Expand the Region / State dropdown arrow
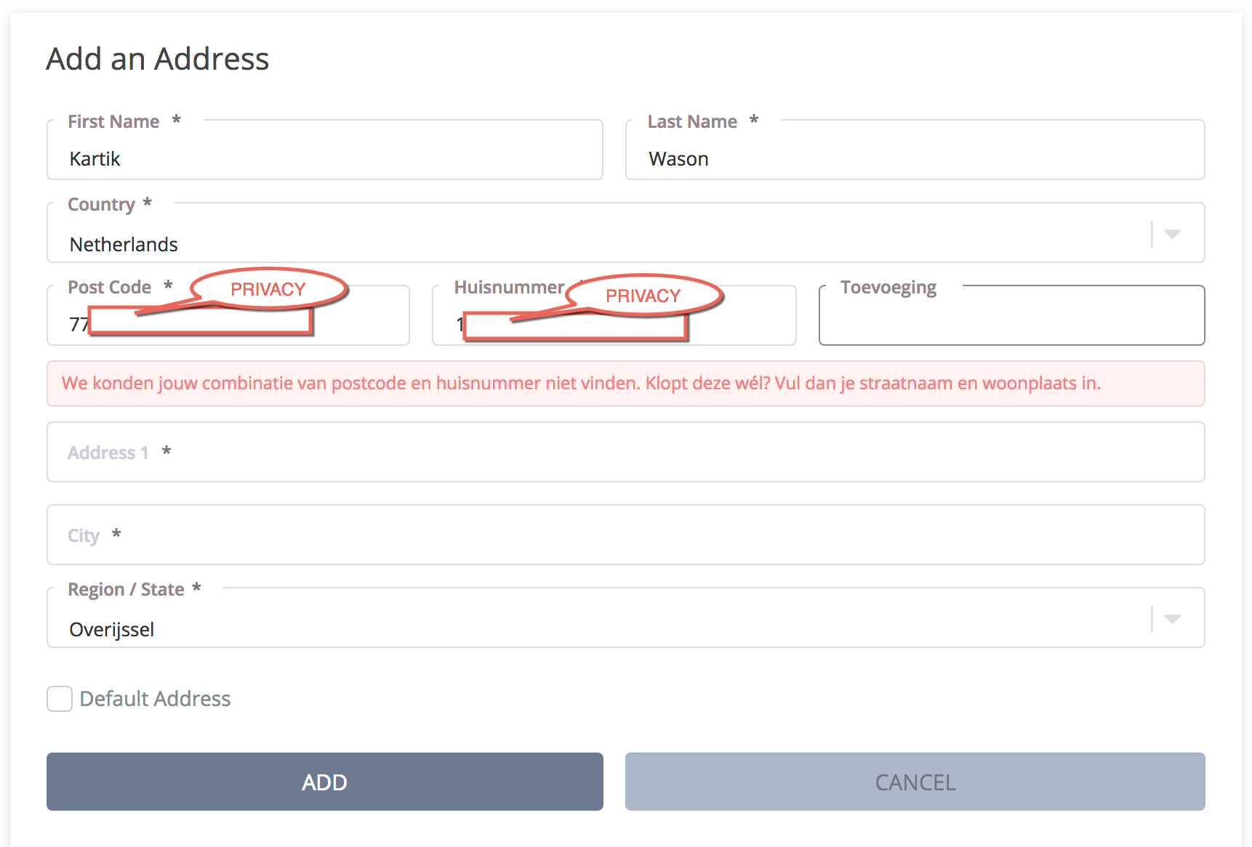Viewport: 1252px width, 847px height. click(1172, 619)
